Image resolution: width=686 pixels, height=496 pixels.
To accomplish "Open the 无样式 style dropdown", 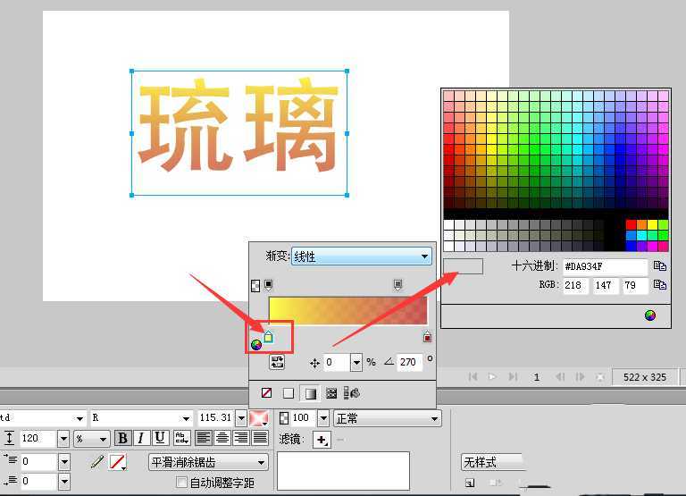I will [x=492, y=462].
